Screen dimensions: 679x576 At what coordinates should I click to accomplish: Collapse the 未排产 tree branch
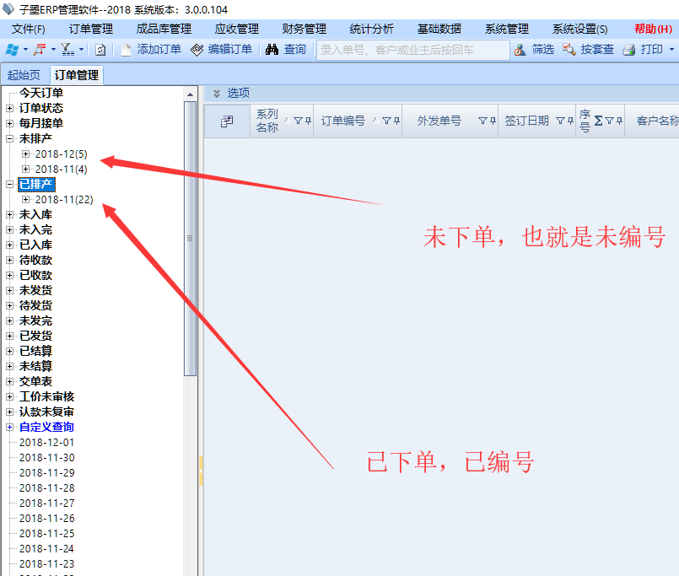click(10, 138)
